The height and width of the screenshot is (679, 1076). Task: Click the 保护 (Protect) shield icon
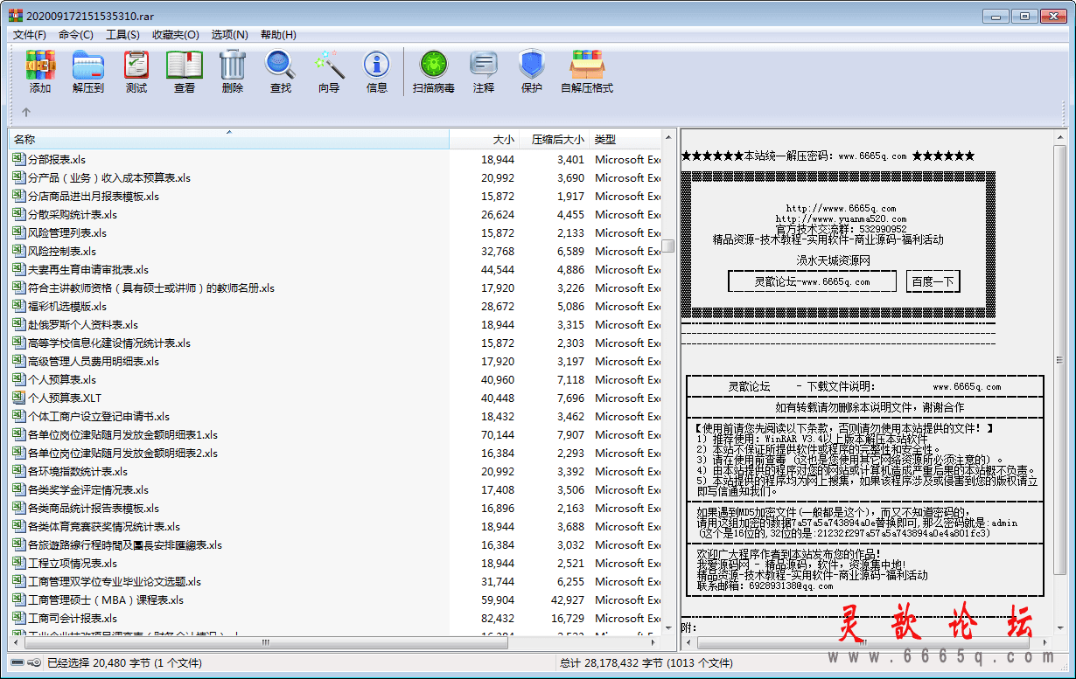coord(532,66)
